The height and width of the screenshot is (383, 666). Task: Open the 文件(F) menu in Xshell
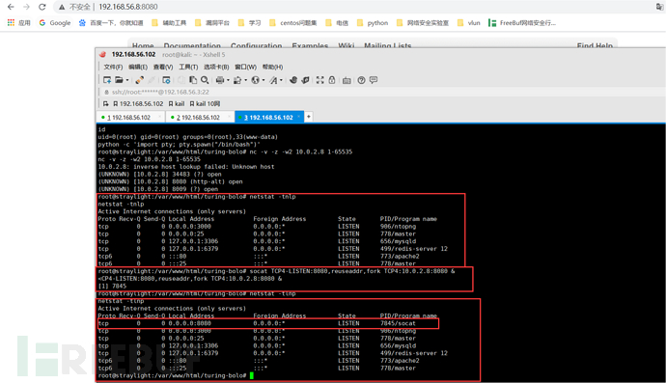(113, 68)
